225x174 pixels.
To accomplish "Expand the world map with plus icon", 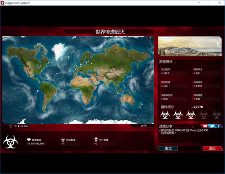I will tap(150, 38).
